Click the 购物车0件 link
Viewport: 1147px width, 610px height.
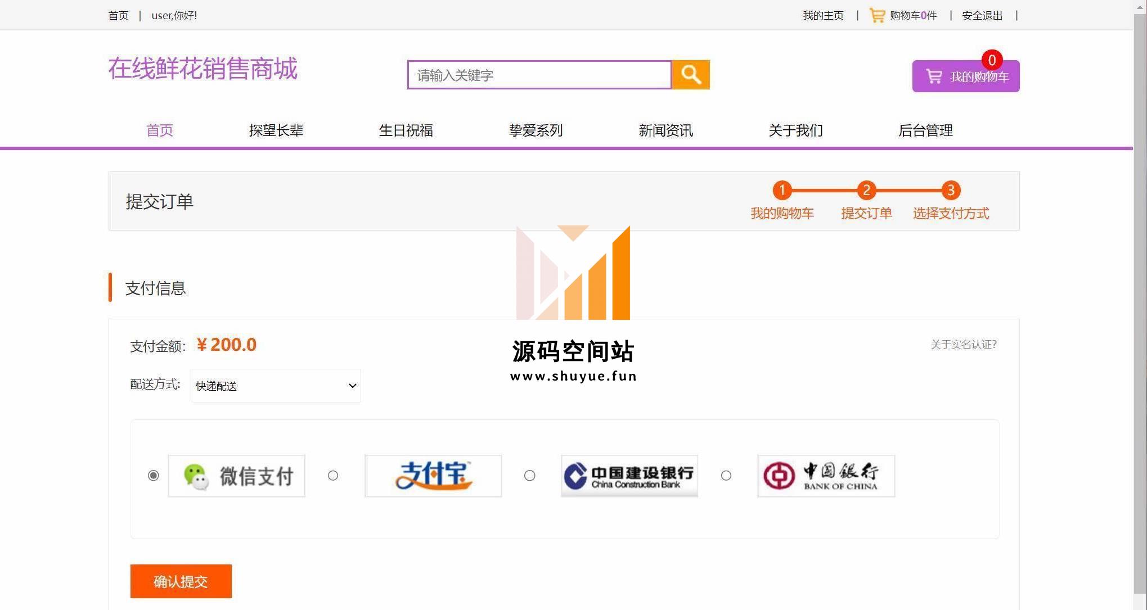(x=914, y=15)
